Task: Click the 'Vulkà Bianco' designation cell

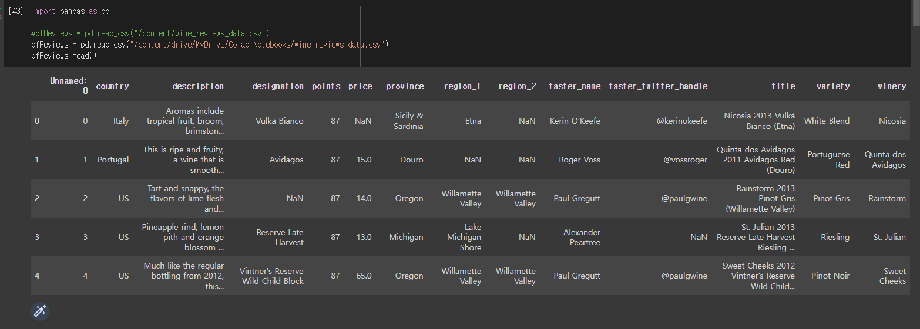Action: [280, 121]
